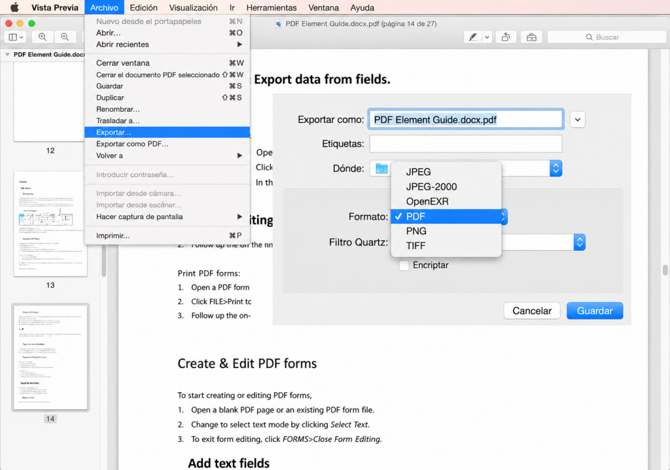Open the Apple menu
Screen dimensions: 670x470
pos(14,7)
